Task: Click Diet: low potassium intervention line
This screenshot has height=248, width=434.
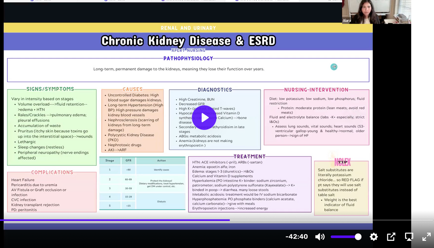Action: (x=317, y=101)
